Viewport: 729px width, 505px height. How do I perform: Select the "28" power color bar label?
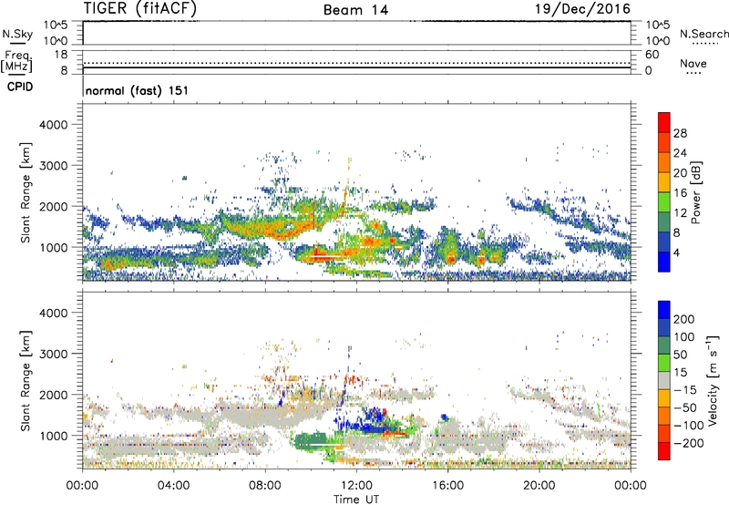680,133
